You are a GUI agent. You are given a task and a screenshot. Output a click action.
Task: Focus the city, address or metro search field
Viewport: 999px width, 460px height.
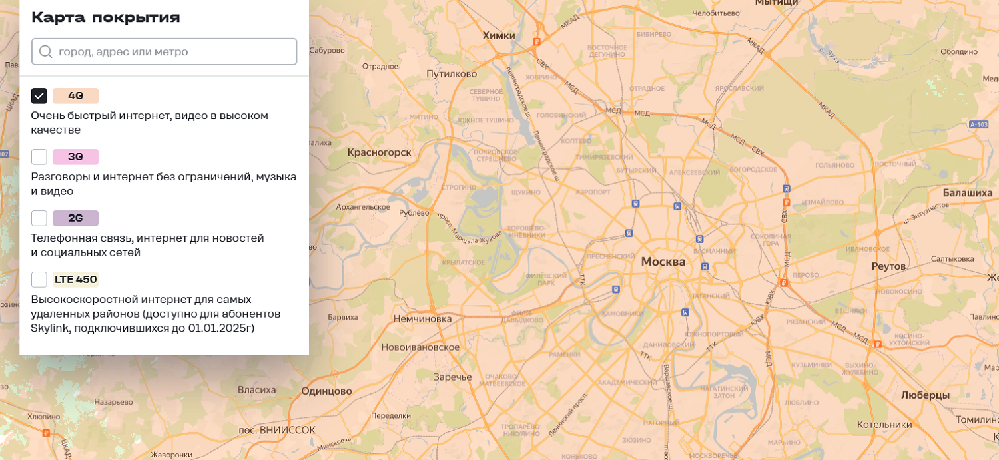174,52
